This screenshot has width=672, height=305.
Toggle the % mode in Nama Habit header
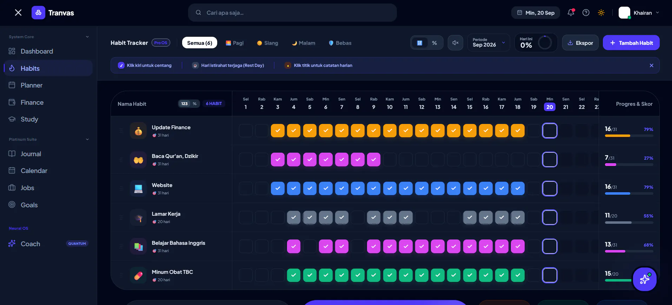click(x=195, y=104)
